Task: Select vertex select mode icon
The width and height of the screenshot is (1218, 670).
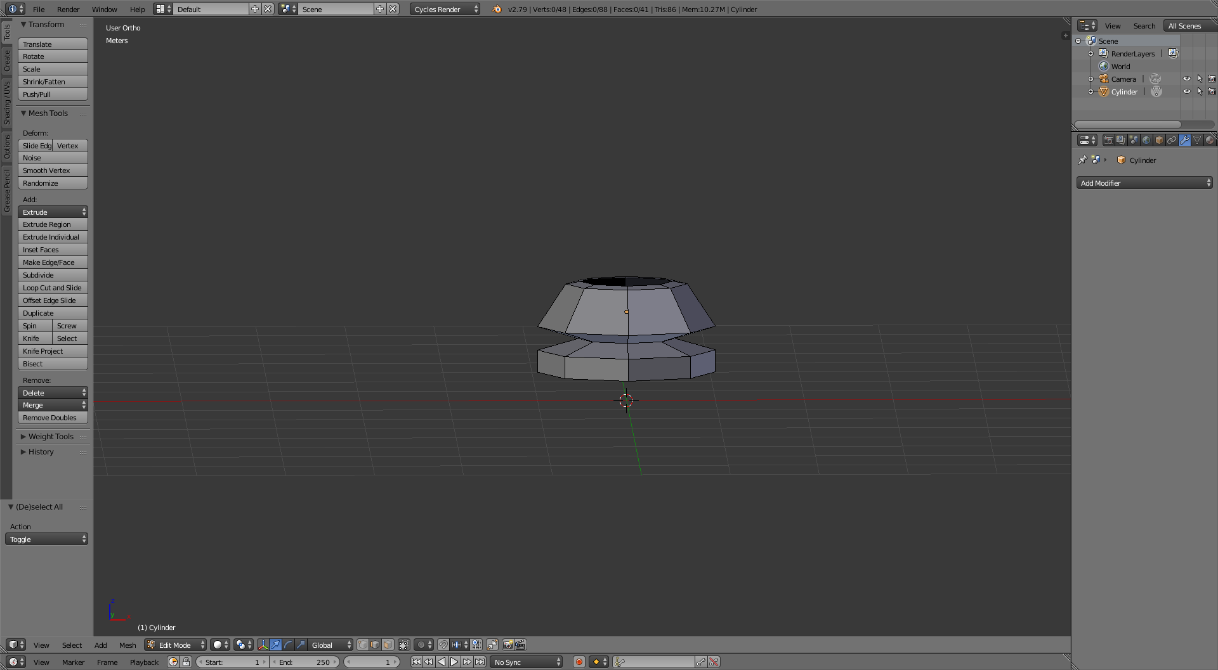Action: tap(363, 645)
